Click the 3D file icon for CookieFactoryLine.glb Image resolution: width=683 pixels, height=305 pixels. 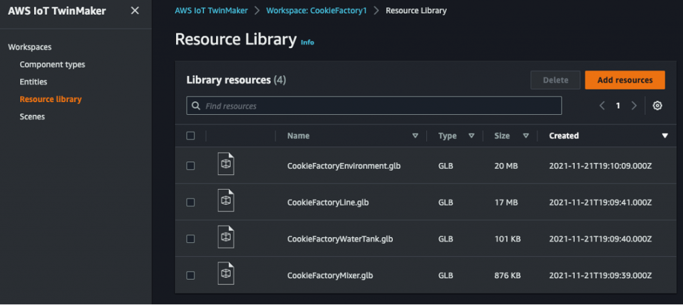[225, 201]
